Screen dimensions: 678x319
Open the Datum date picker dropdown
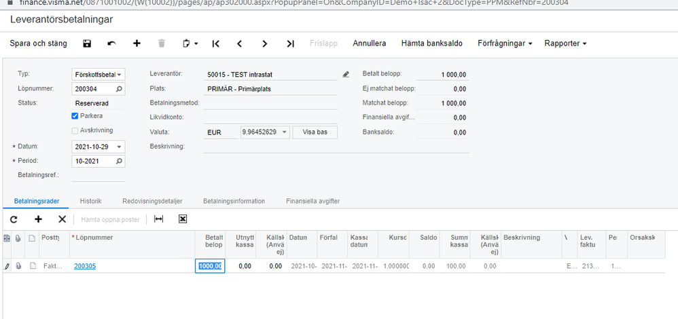tap(119, 147)
